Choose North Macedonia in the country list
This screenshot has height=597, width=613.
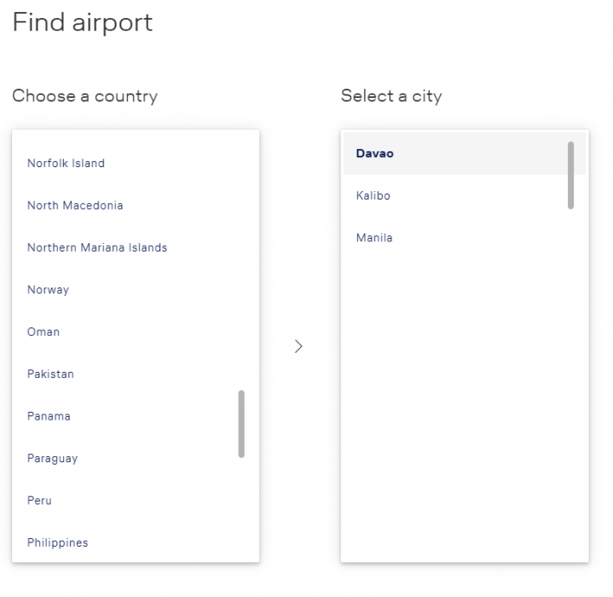75,206
